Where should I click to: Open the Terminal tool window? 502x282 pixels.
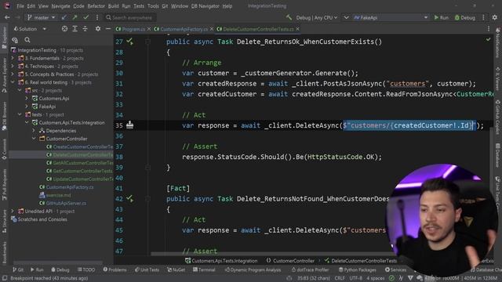pyautogui.click(x=204, y=269)
